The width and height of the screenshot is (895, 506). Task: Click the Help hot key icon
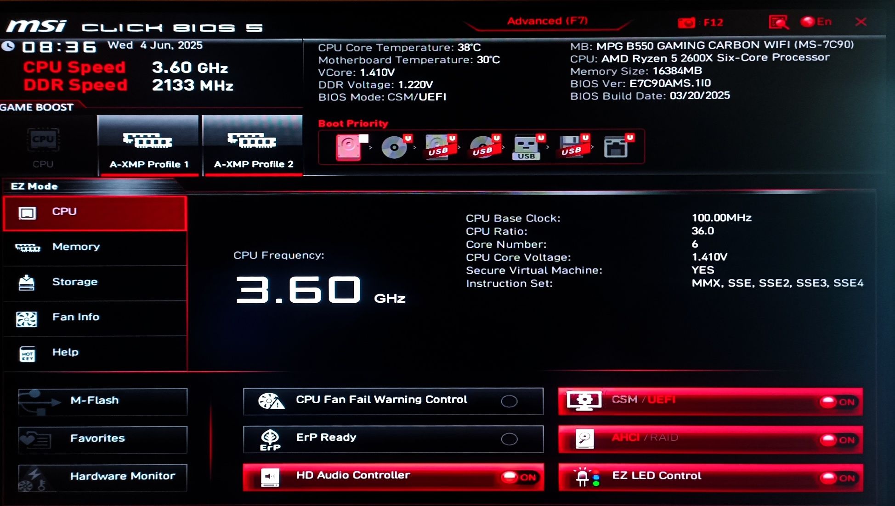point(27,354)
